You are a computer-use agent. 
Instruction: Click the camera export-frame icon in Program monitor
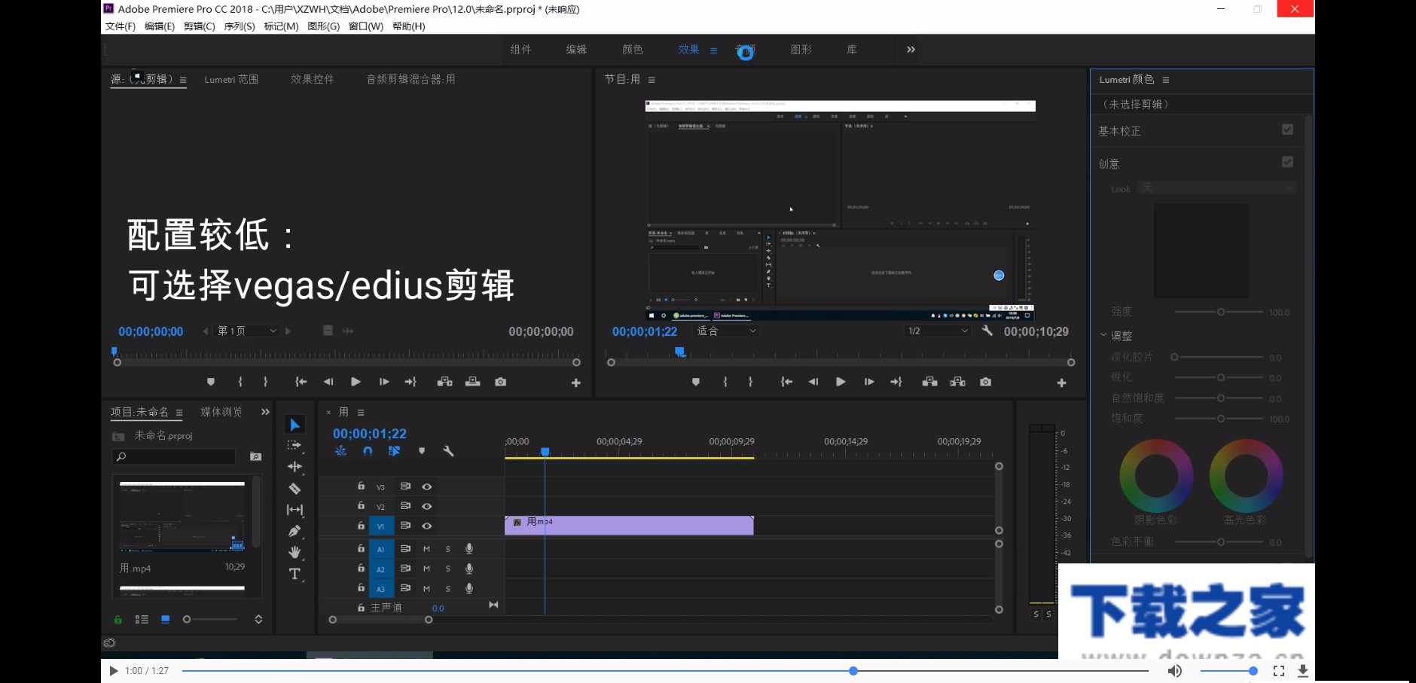[x=986, y=382]
